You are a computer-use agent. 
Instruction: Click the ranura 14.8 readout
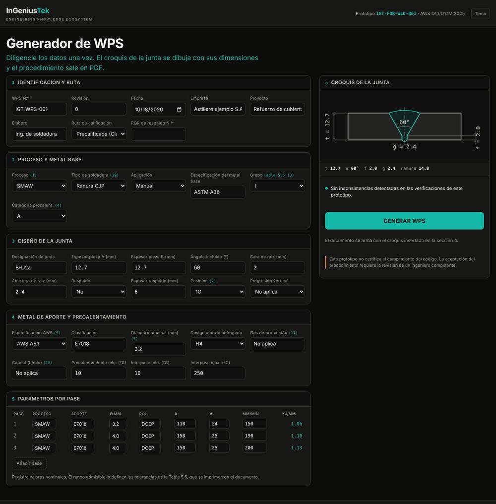tap(415, 169)
